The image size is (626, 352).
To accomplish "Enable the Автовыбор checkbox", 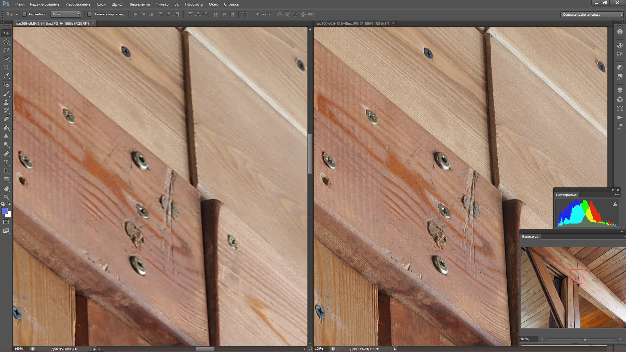I will (x=24, y=14).
